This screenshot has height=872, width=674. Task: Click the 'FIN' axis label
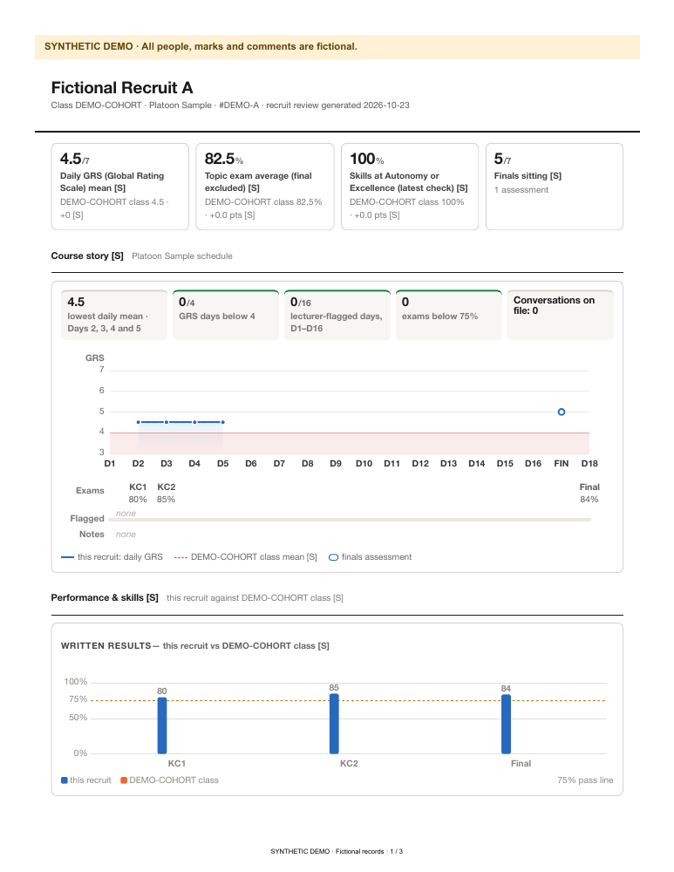pyautogui.click(x=562, y=463)
